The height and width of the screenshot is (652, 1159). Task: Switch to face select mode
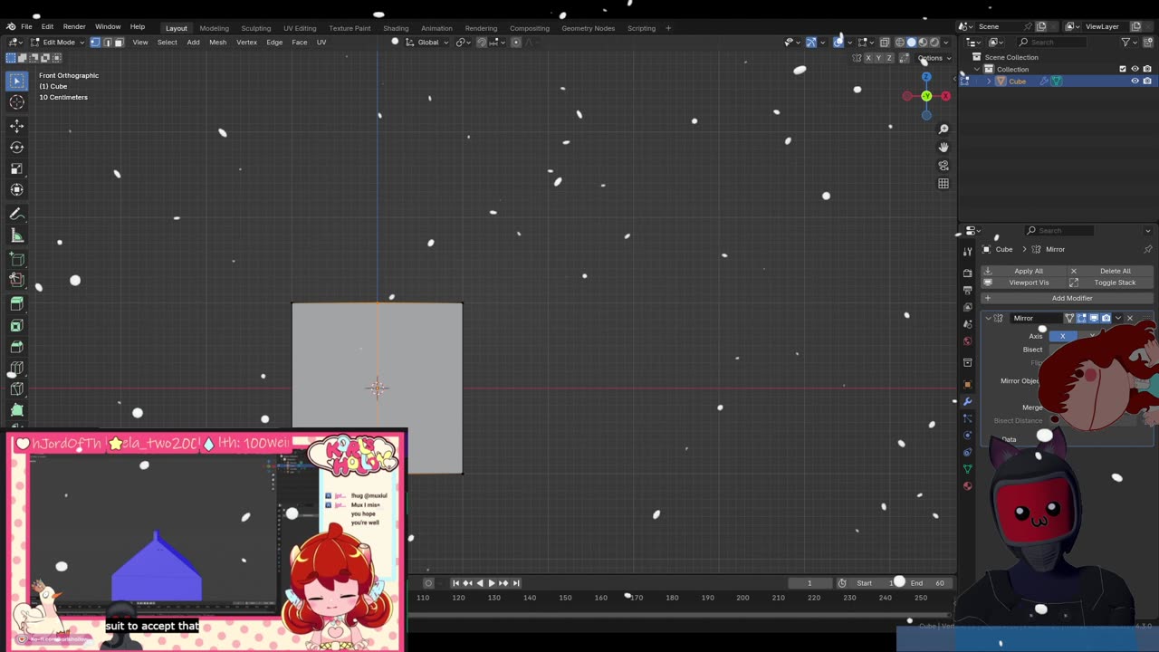coord(119,42)
